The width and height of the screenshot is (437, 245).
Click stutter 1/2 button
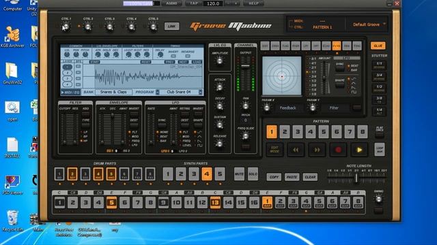[x=379, y=88]
